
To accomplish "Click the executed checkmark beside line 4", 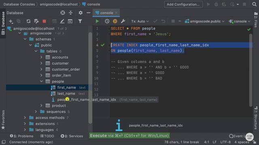I will pos(102,45).
